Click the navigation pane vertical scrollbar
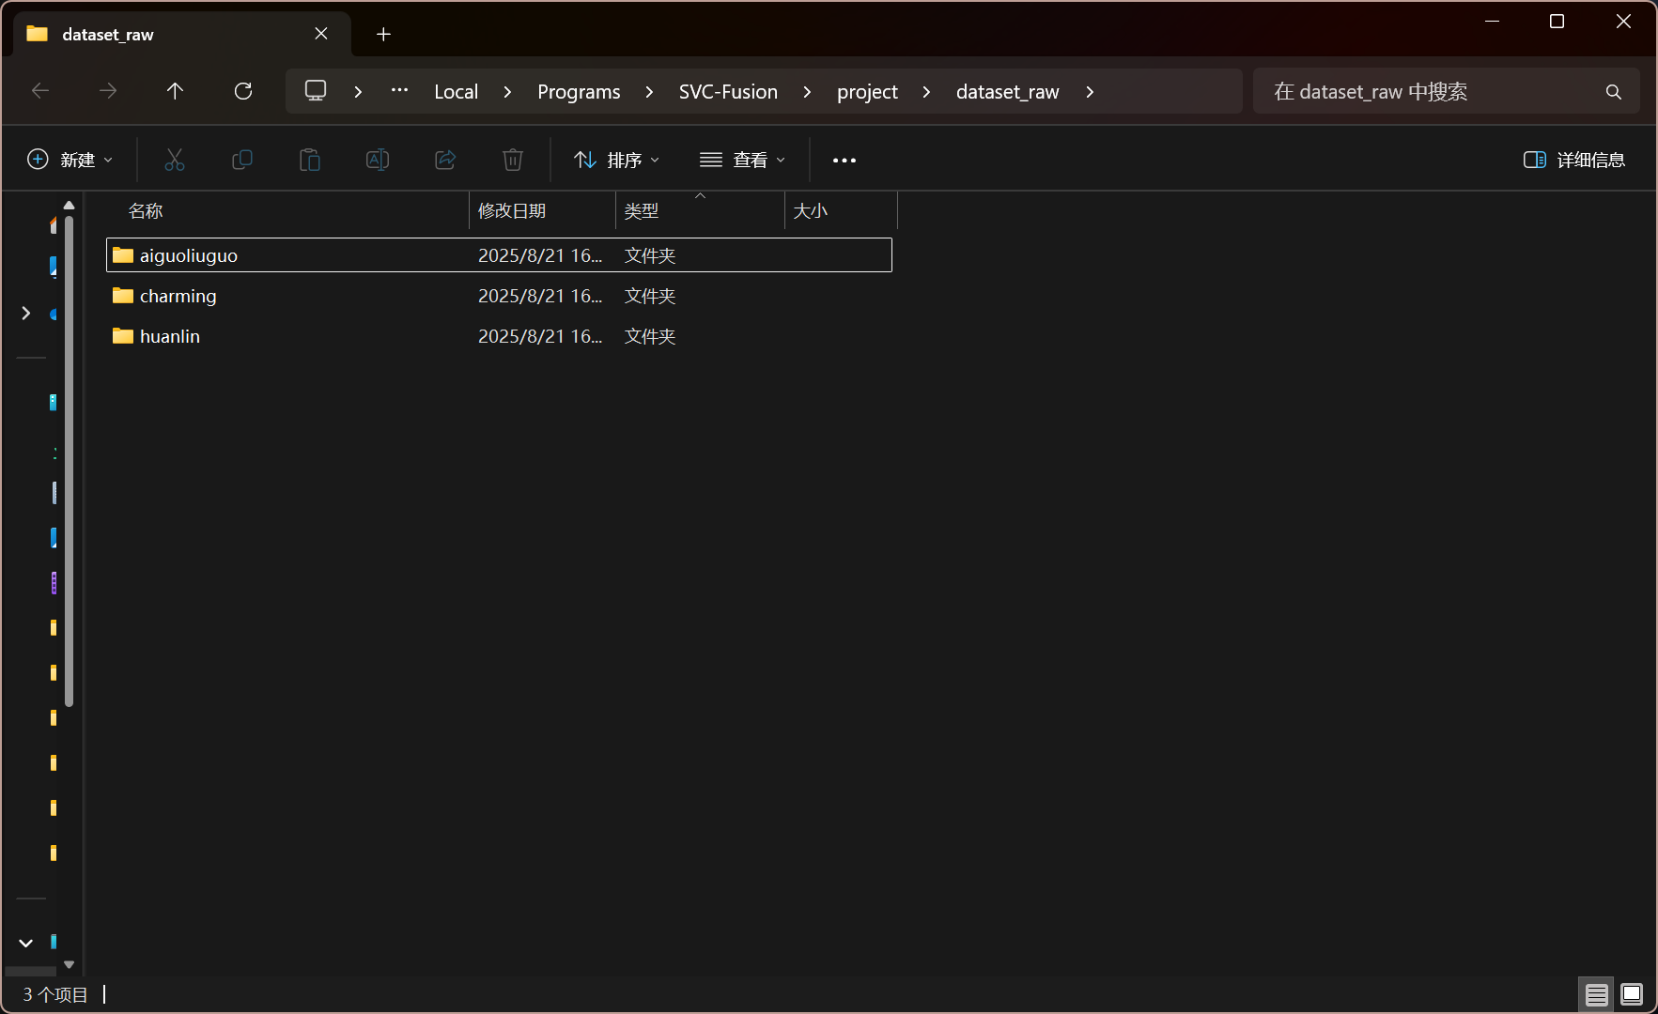Screen dimensions: 1658x1014 tap(69, 460)
